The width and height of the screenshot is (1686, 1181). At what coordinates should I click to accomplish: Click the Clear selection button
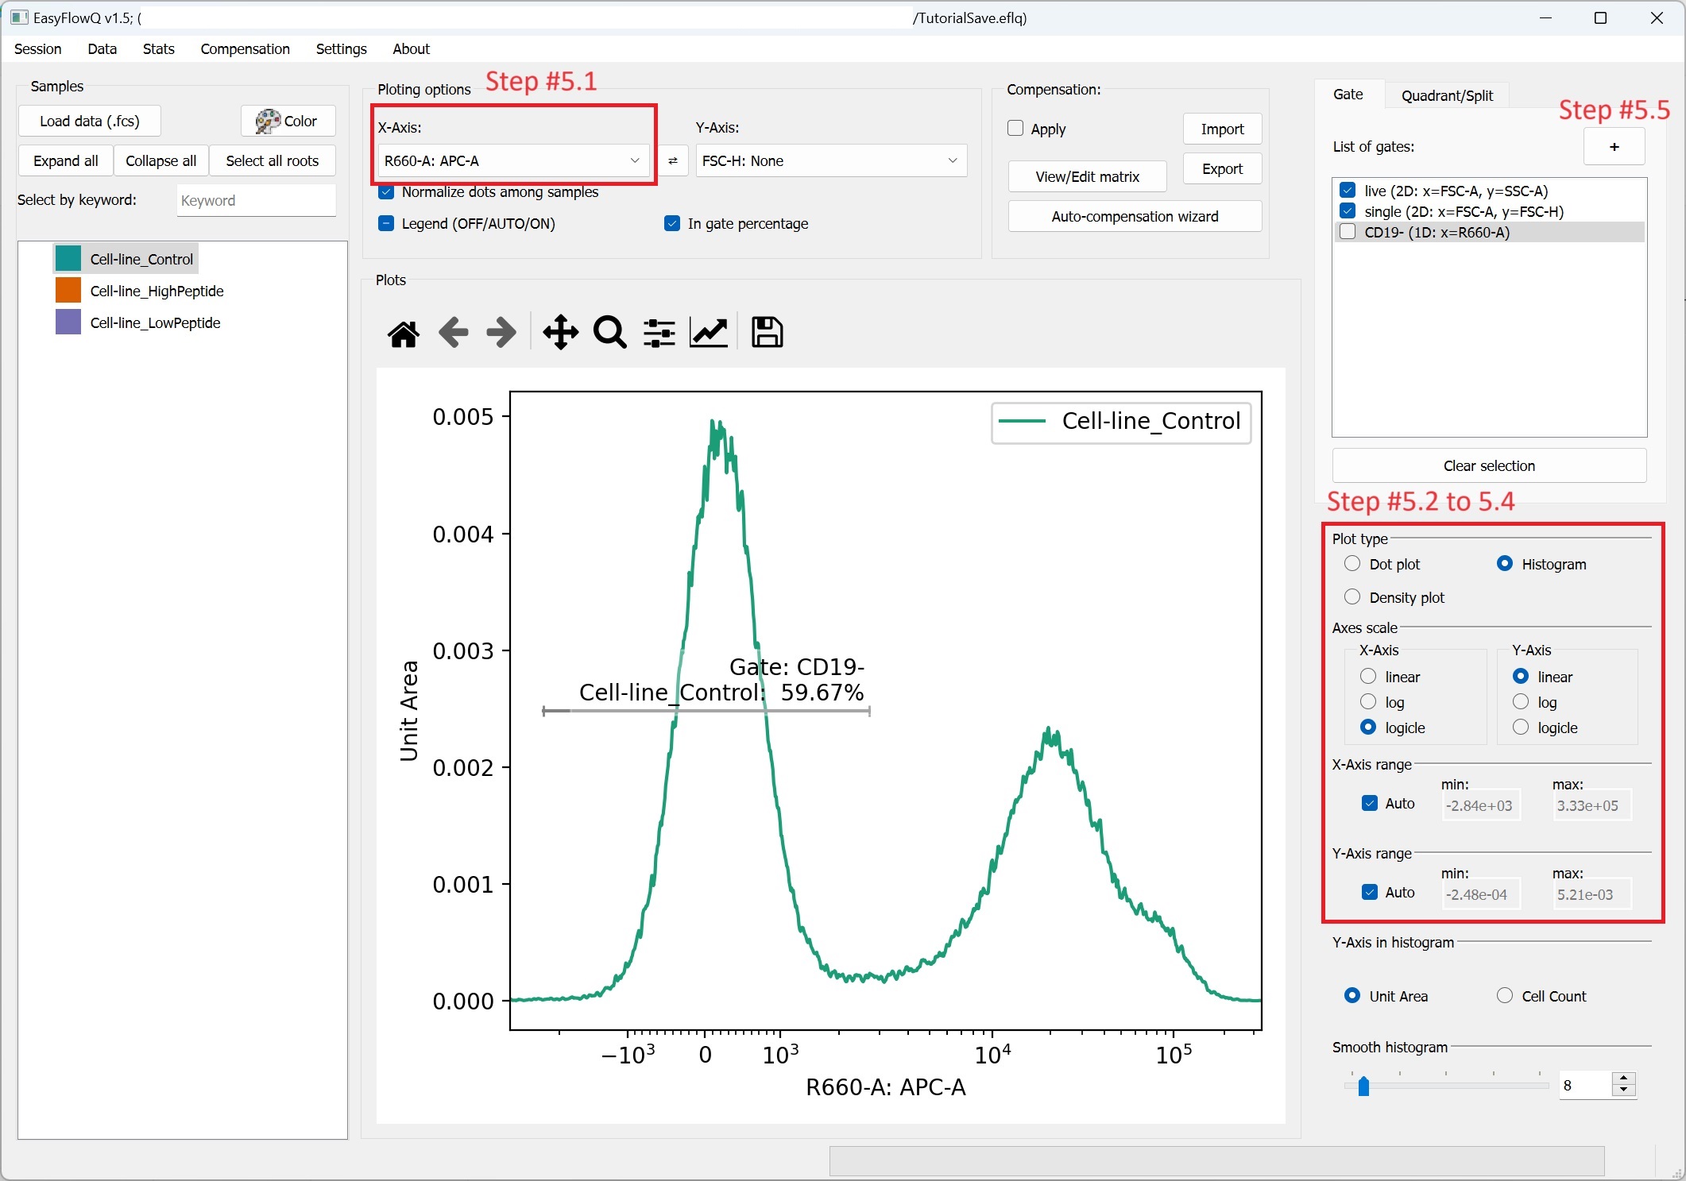point(1489,466)
